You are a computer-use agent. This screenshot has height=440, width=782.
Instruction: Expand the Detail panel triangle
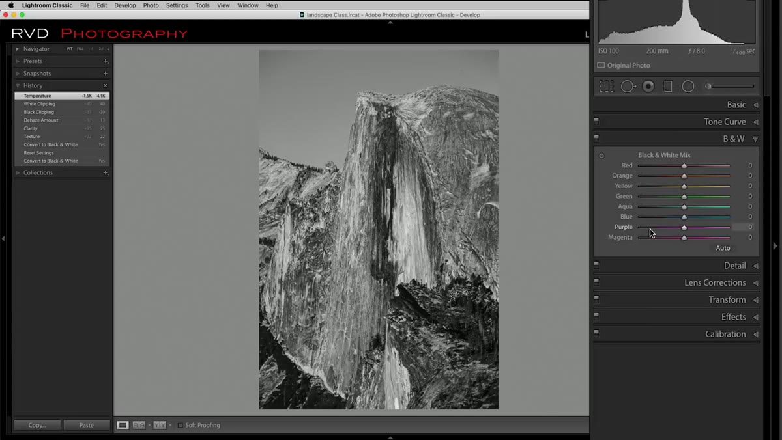755,266
